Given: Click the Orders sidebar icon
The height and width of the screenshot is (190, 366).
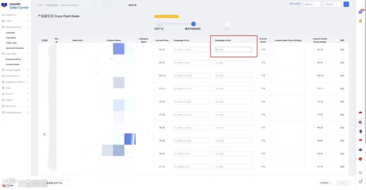Looking at the screenshot, I should pyautogui.click(x=3, y=21).
